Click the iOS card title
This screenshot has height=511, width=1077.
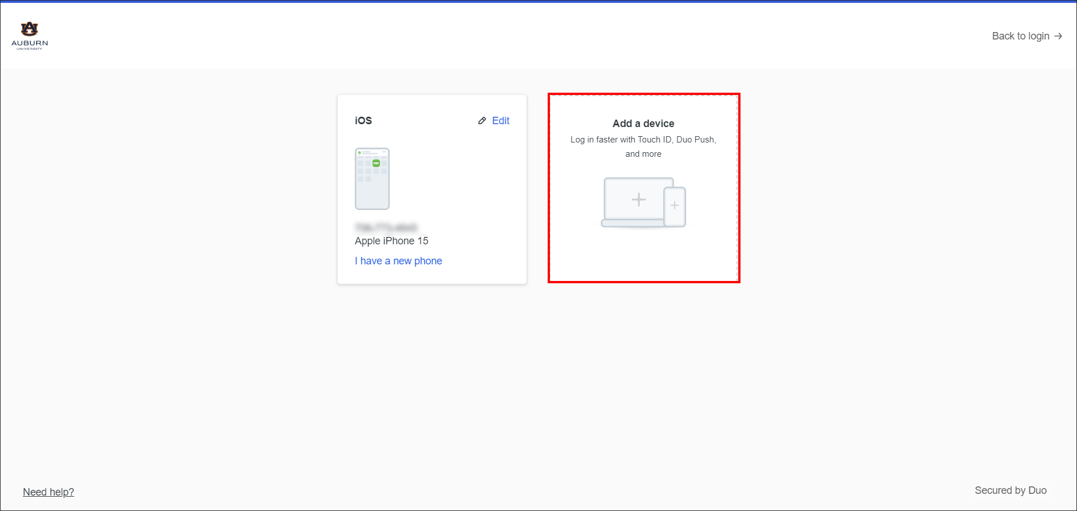pyautogui.click(x=363, y=121)
